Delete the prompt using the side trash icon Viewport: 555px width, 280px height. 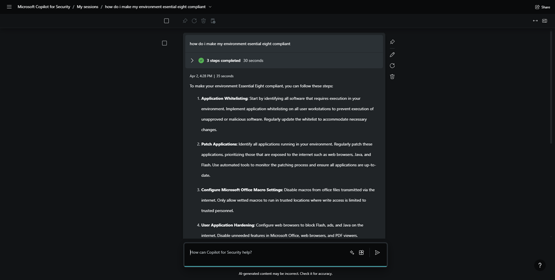pos(392,77)
